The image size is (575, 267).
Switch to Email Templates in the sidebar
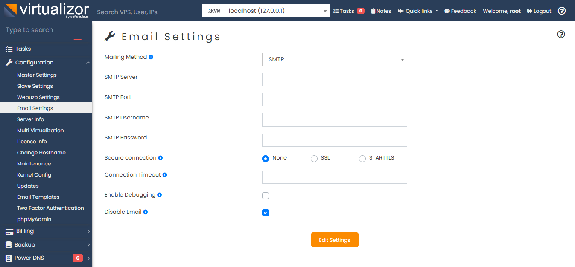pyautogui.click(x=38, y=197)
